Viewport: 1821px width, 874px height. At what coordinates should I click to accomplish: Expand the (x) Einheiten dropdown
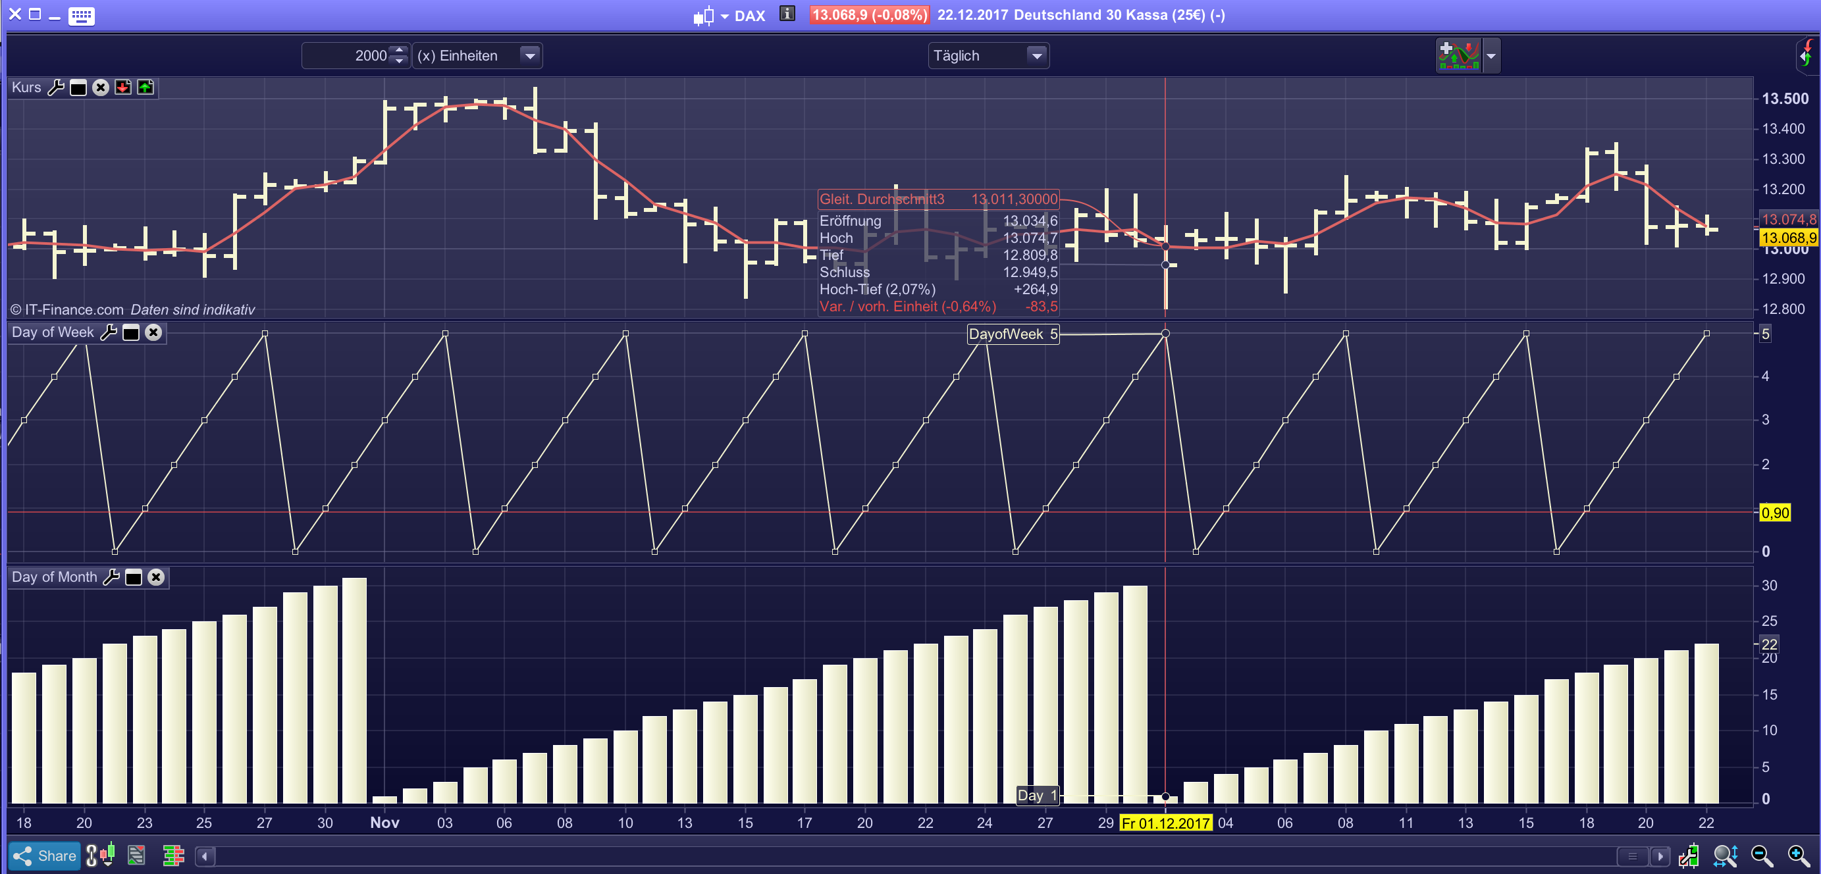coord(529,55)
